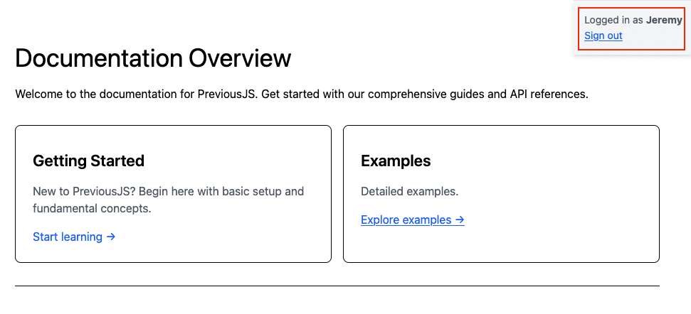
Task: Open the Start learning link
Action: coord(68,237)
